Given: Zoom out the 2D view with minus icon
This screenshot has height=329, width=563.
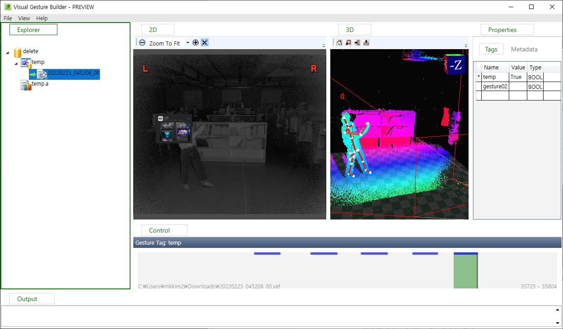Looking at the screenshot, I should (x=142, y=43).
